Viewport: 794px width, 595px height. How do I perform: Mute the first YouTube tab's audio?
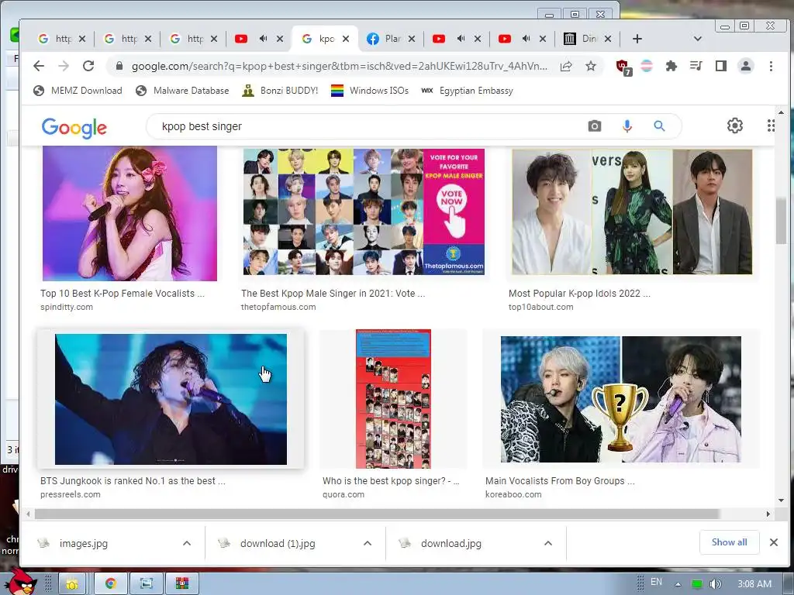[264, 39]
